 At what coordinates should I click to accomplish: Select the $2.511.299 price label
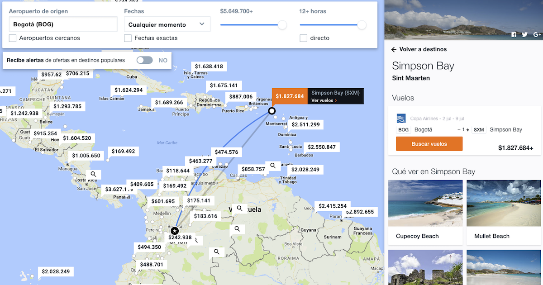coord(305,124)
